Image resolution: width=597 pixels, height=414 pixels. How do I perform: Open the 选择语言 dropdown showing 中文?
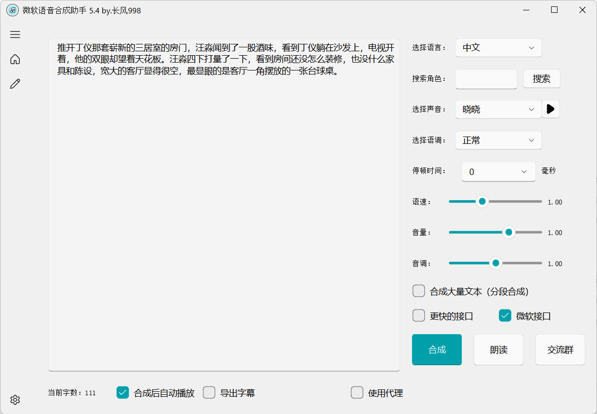498,48
